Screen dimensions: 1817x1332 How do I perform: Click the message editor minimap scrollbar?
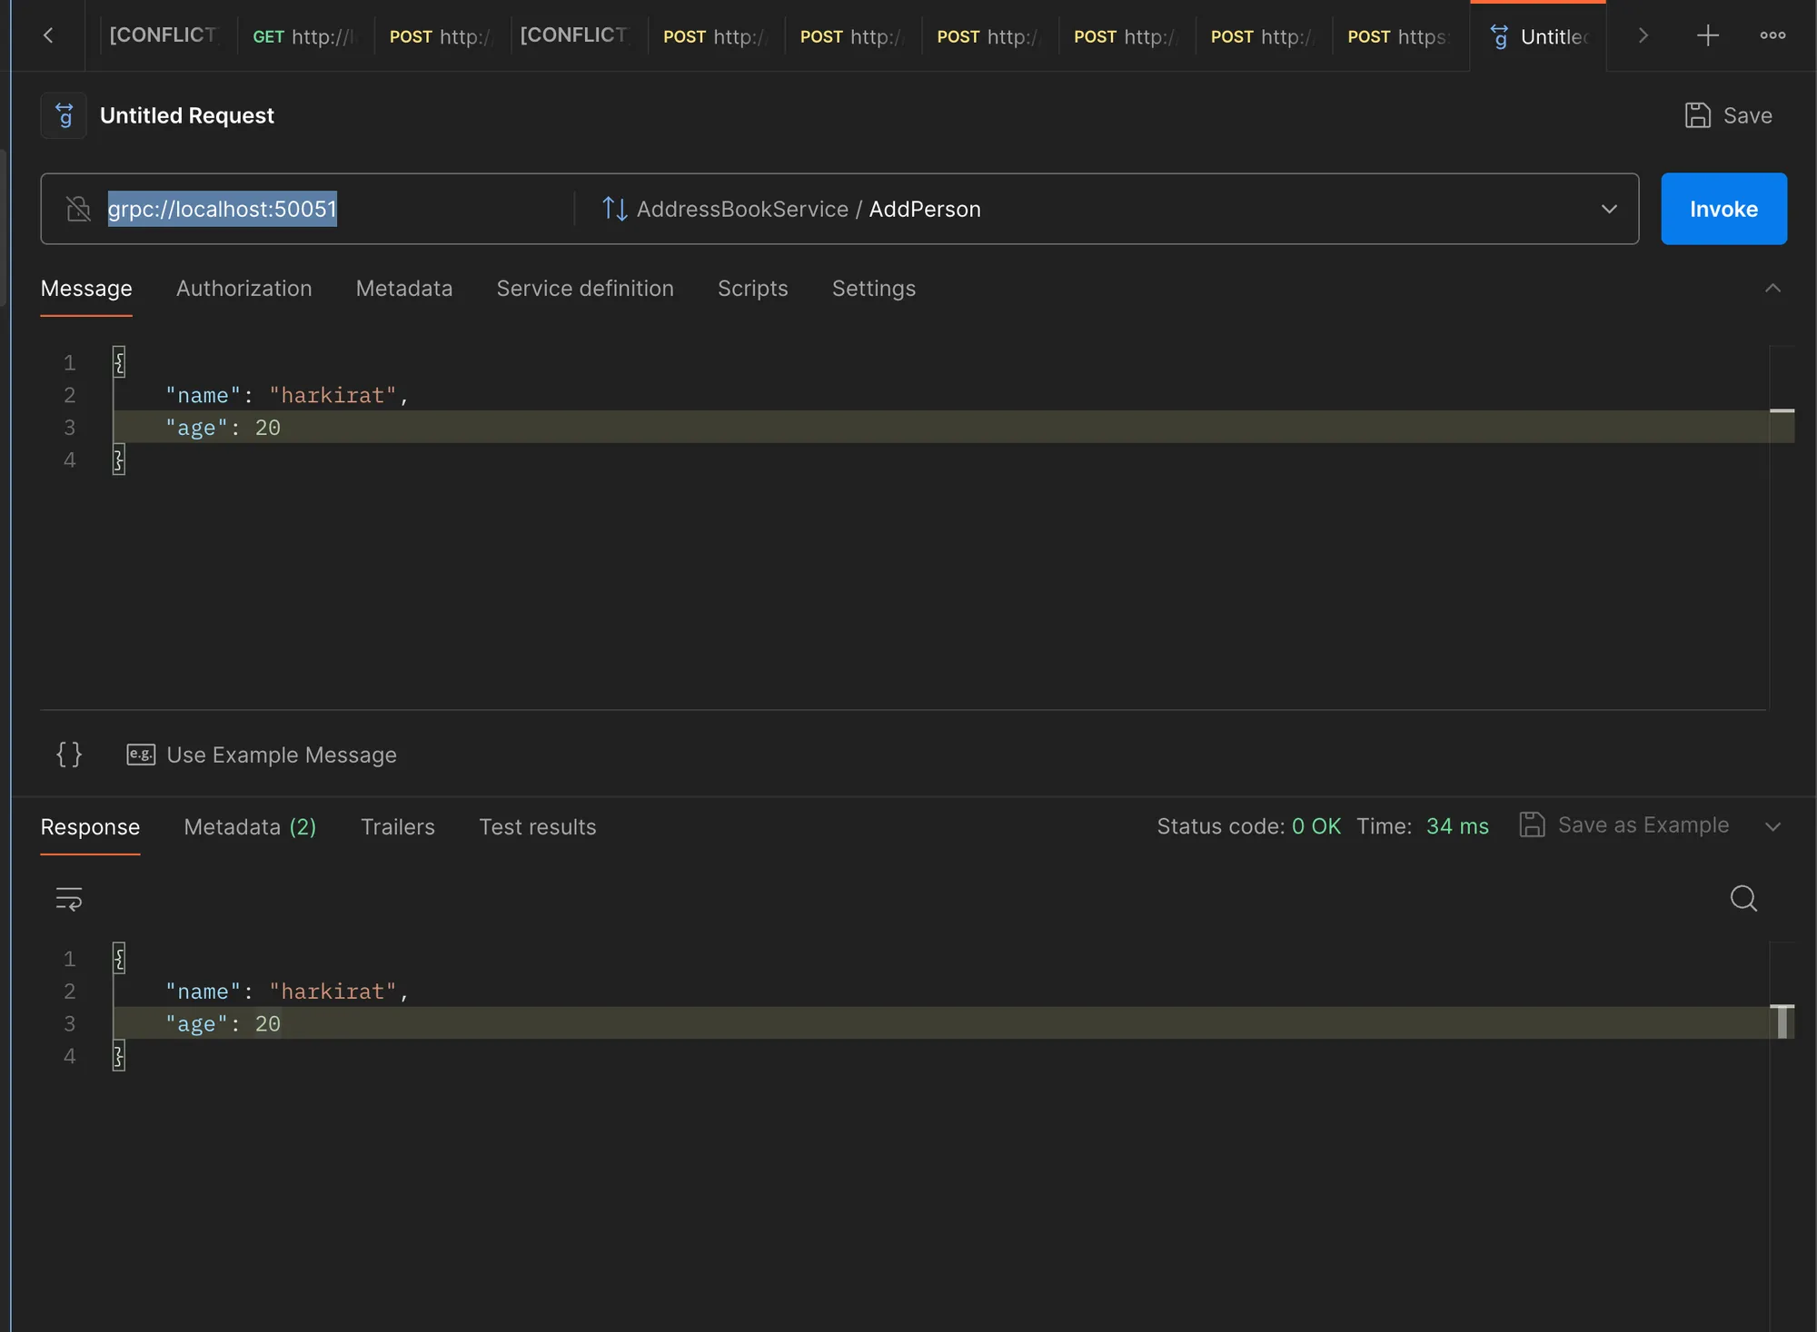click(x=1782, y=527)
